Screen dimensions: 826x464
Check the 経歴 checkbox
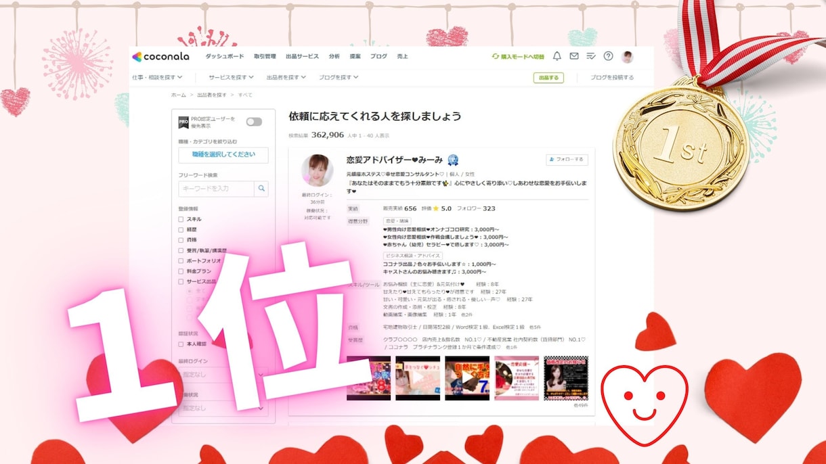pos(181,229)
